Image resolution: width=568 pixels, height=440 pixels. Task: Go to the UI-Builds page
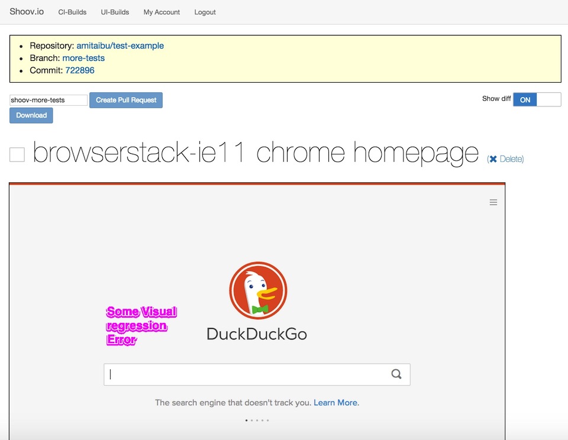(115, 12)
